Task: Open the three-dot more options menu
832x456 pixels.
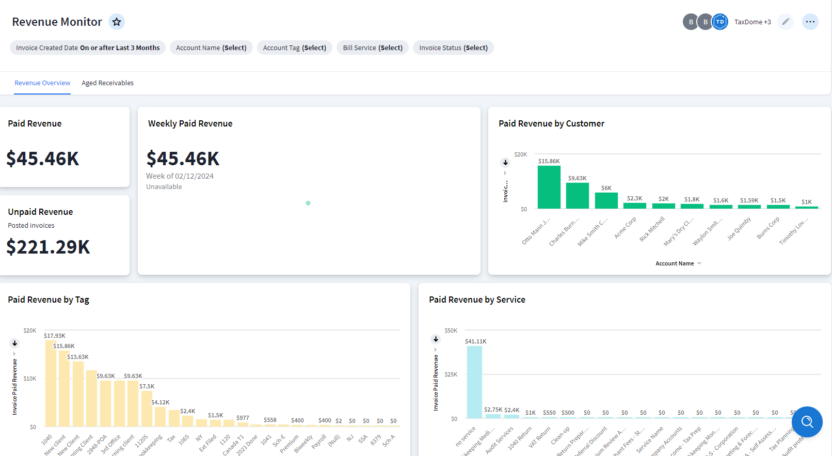Action: [810, 22]
